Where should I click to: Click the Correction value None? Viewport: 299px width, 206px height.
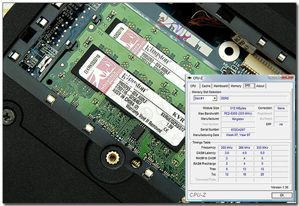281,108
